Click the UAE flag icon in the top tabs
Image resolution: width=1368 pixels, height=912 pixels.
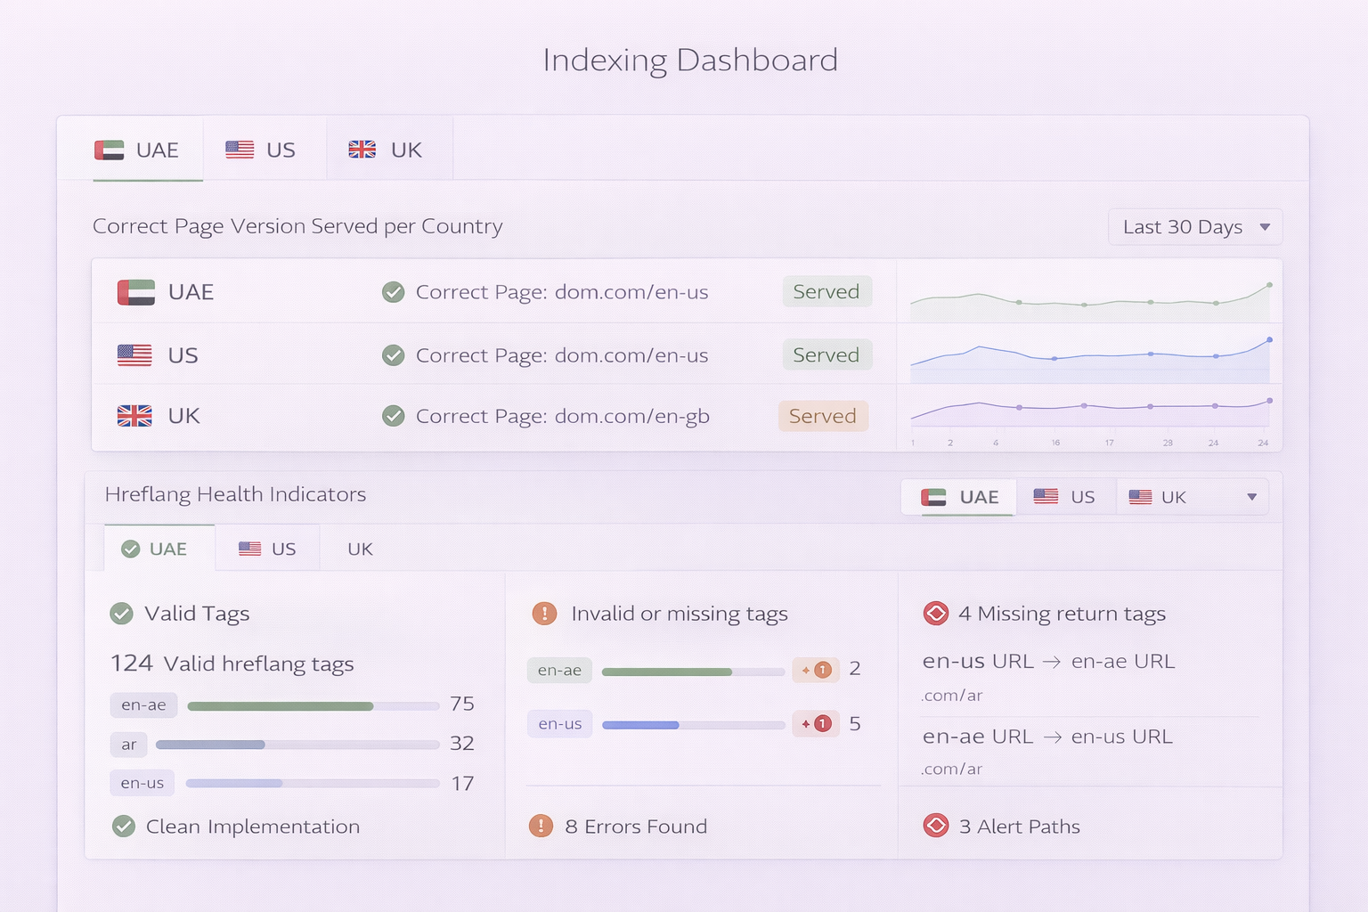(x=107, y=150)
